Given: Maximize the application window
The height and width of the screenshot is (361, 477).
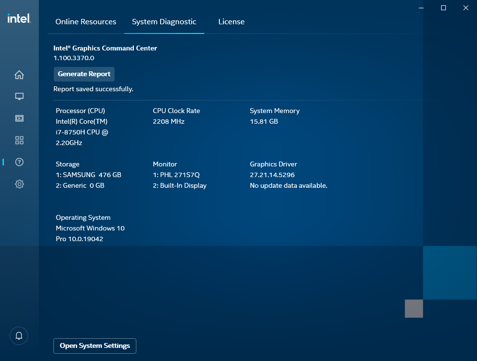Looking at the screenshot, I should point(443,8).
